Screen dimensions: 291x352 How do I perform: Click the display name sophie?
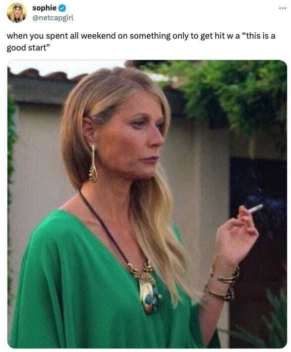[44, 8]
